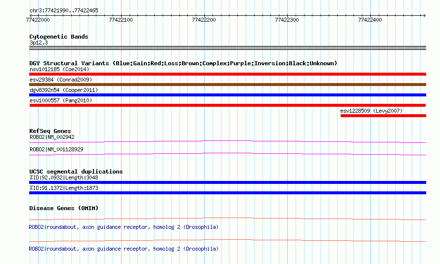Click ruler position 77422300
The image size is (440, 264).
tap(287, 20)
